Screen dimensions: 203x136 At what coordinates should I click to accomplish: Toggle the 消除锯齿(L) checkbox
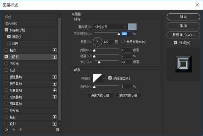pos(110,78)
